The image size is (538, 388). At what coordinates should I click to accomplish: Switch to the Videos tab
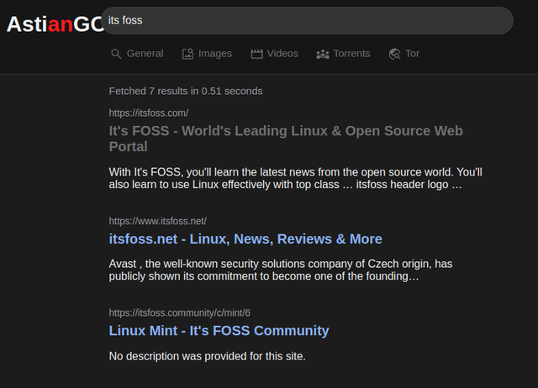click(x=282, y=54)
